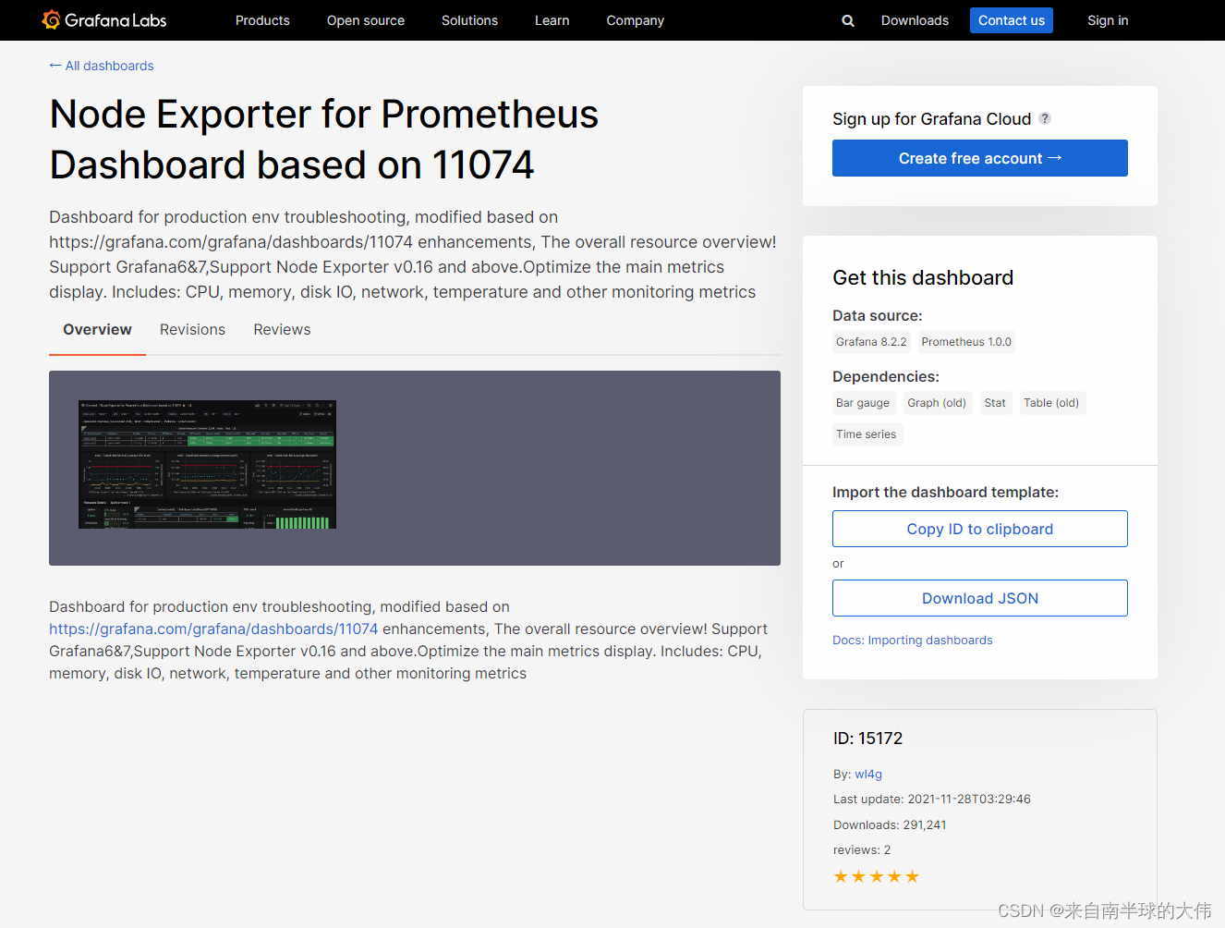This screenshot has width=1225, height=928.
Task: Switch to the Revisions tab
Action: click(x=192, y=330)
